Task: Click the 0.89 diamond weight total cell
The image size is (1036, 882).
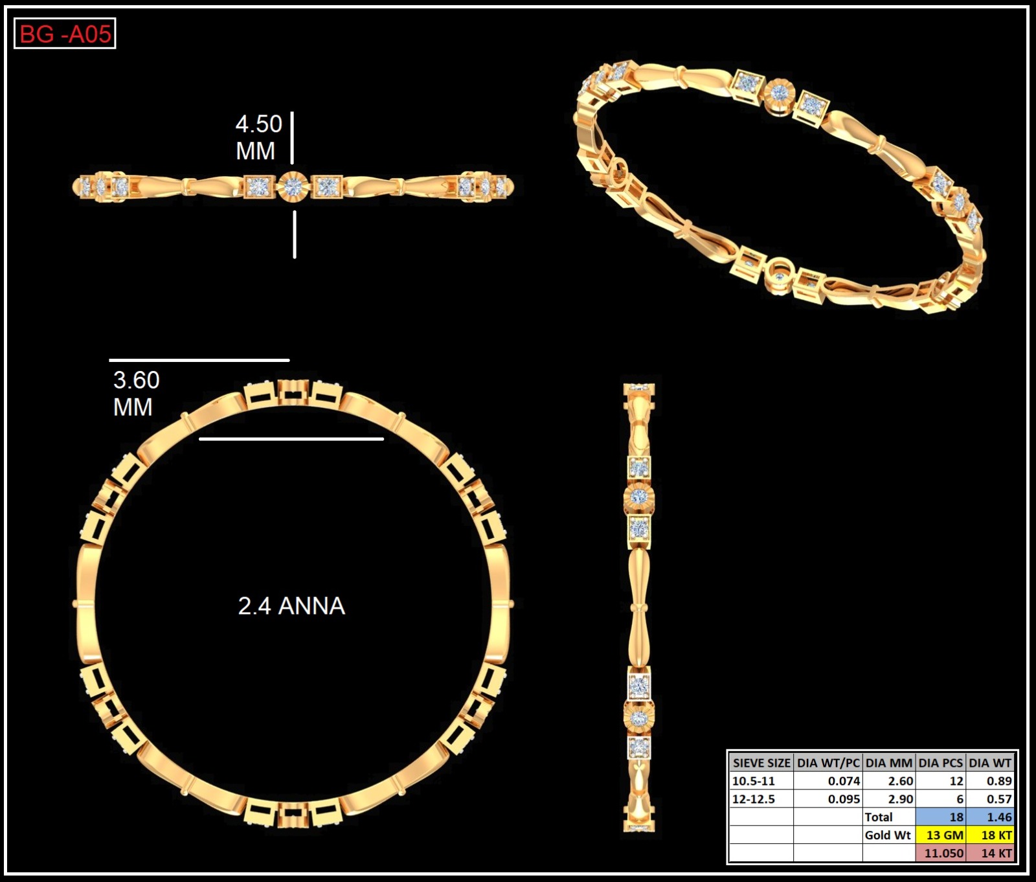Action: pos(990,781)
